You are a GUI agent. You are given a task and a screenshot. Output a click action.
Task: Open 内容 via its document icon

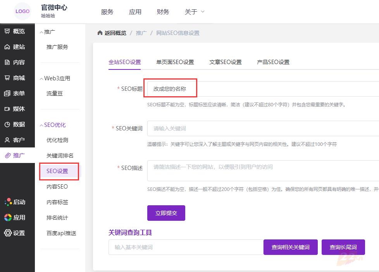[x=7, y=62]
